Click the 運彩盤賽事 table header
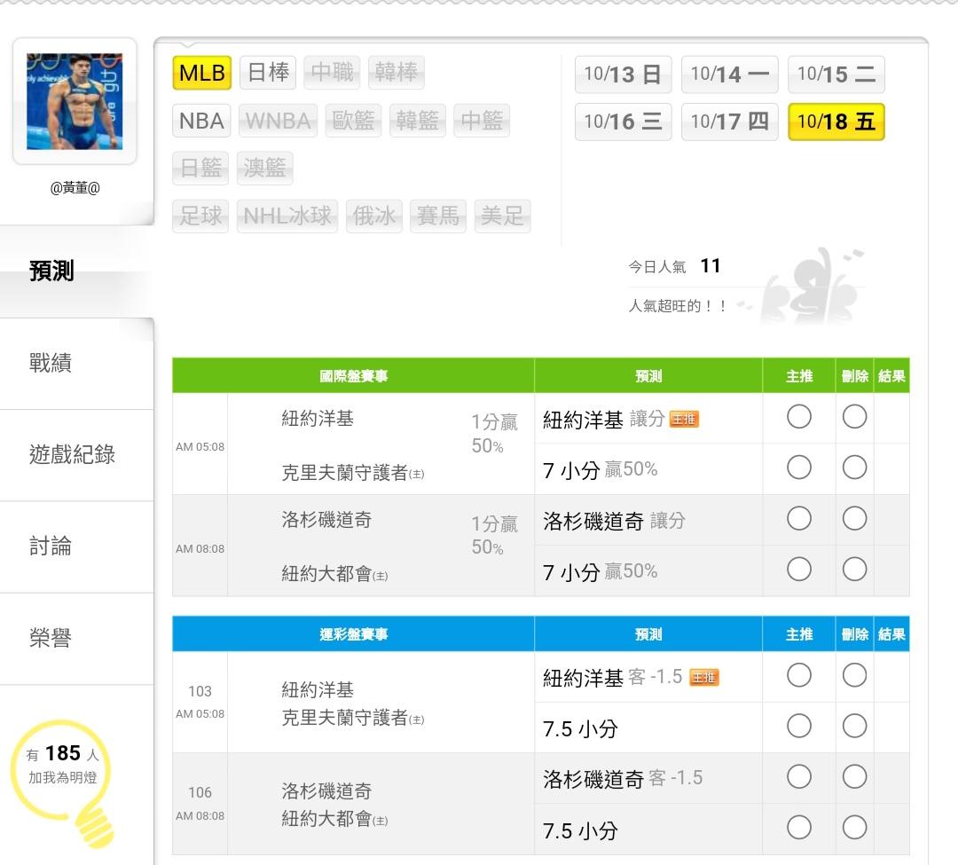Image resolution: width=958 pixels, height=865 pixels. [x=353, y=634]
